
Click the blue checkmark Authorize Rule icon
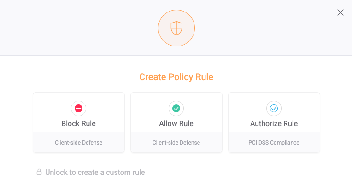(x=274, y=109)
